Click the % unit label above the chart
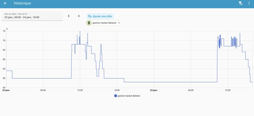The image size is (254, 116). [7, 29]
